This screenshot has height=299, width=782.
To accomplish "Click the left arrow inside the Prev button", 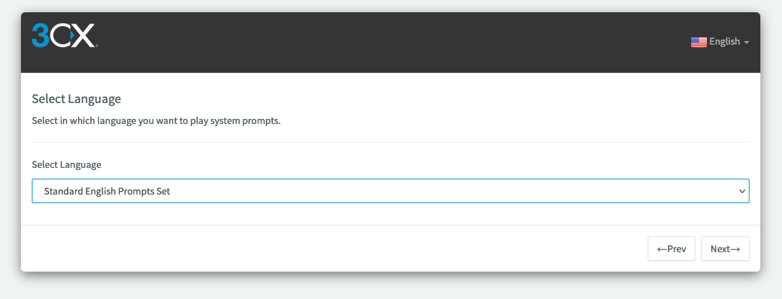I will [x=662, y=249].
